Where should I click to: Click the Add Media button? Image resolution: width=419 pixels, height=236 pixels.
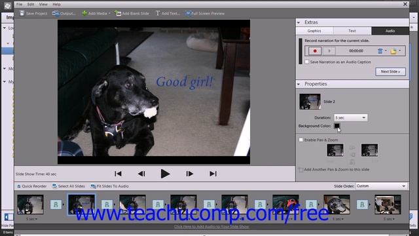tap(94, 13)
